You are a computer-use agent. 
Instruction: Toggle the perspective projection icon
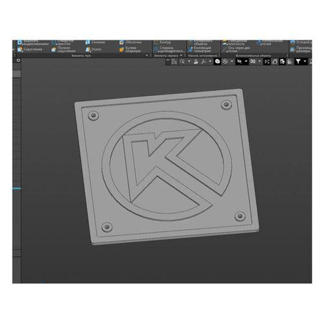225,62
